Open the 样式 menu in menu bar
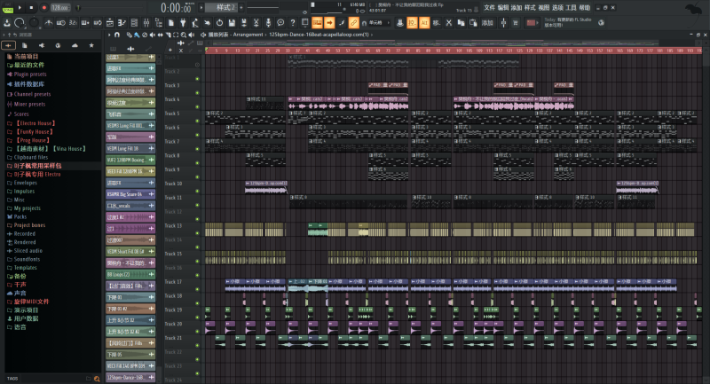 (530, 8)
